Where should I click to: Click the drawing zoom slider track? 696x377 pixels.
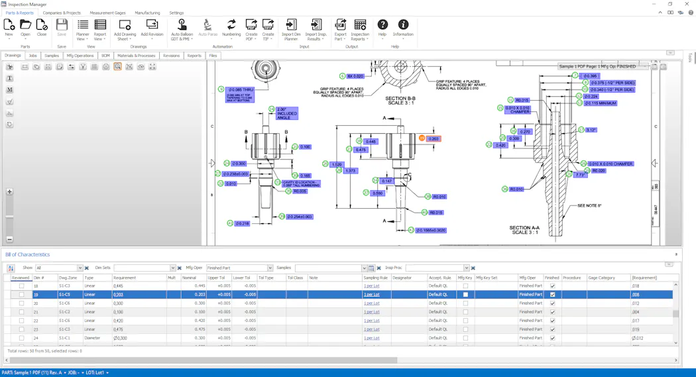tap(9, 215)
